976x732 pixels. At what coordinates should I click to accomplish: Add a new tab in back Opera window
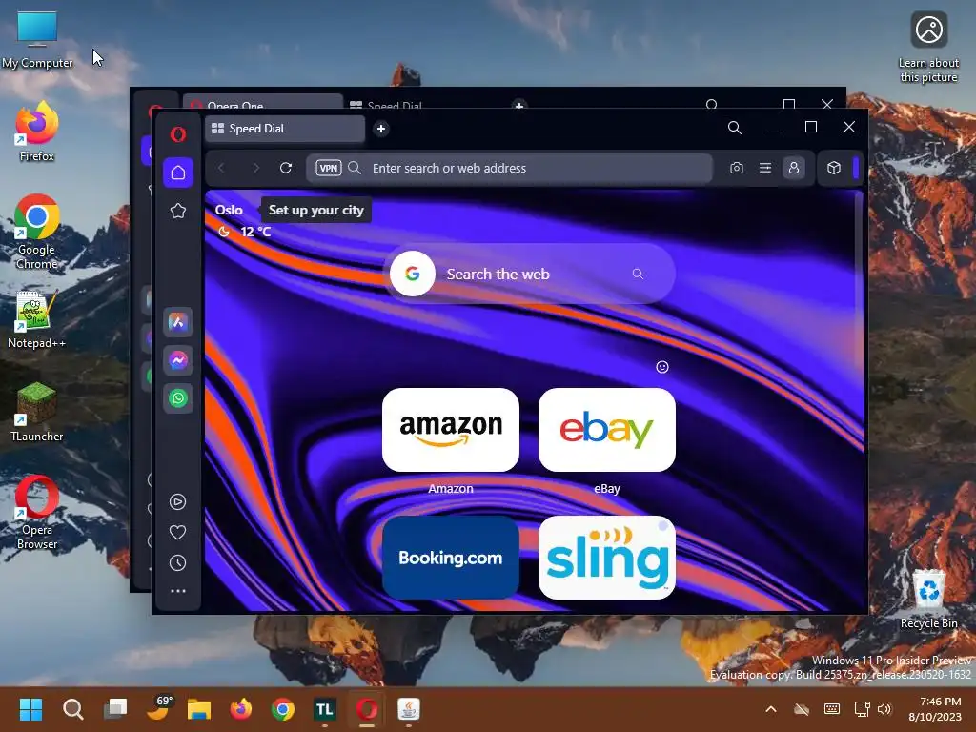click(519, 105)
